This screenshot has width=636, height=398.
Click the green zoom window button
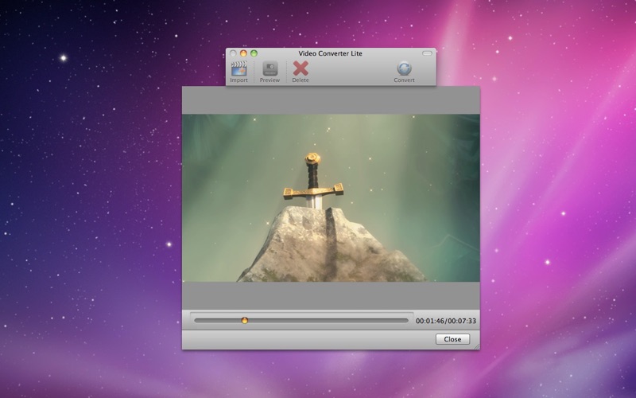(254, 53)
